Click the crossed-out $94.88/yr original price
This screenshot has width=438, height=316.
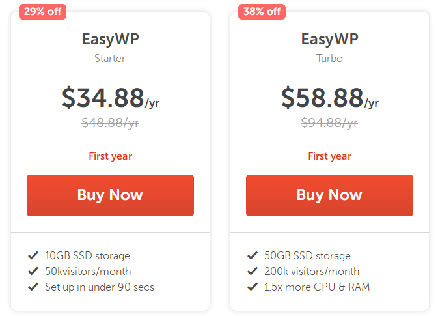pos(329,122)
